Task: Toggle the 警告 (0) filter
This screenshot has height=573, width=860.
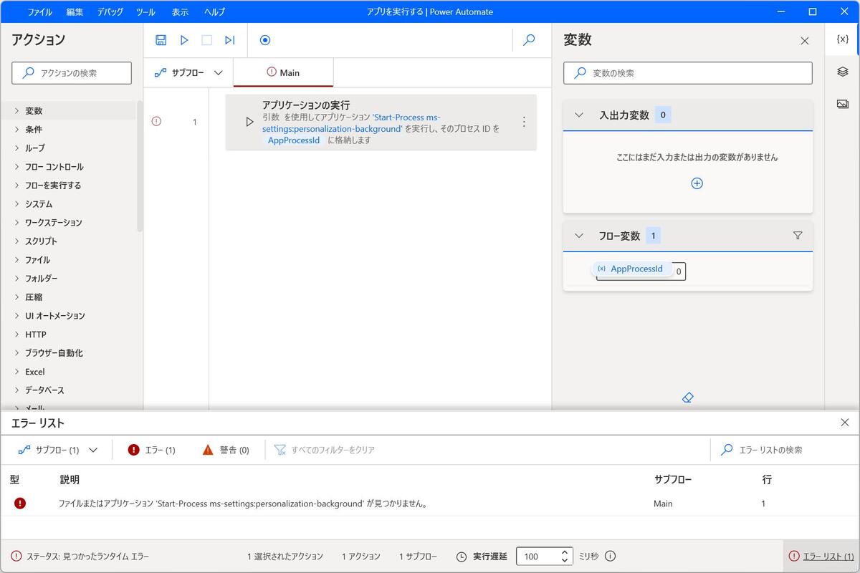Action: 225,450
